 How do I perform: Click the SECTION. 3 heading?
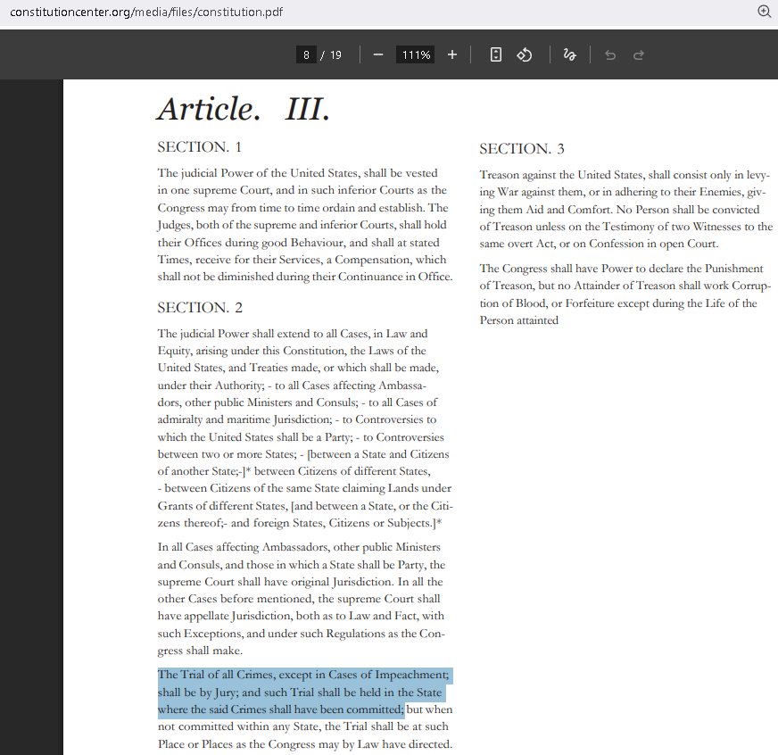(x=522, y=149)
